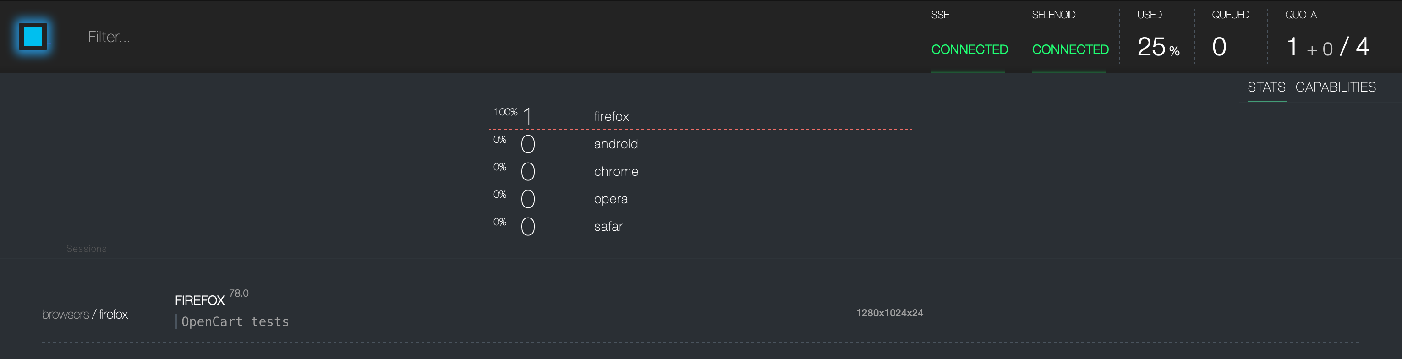Click the FIREFOX 78.0 session title

click(212, 298)
